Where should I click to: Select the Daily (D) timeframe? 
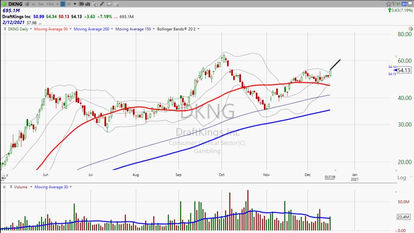63,4
